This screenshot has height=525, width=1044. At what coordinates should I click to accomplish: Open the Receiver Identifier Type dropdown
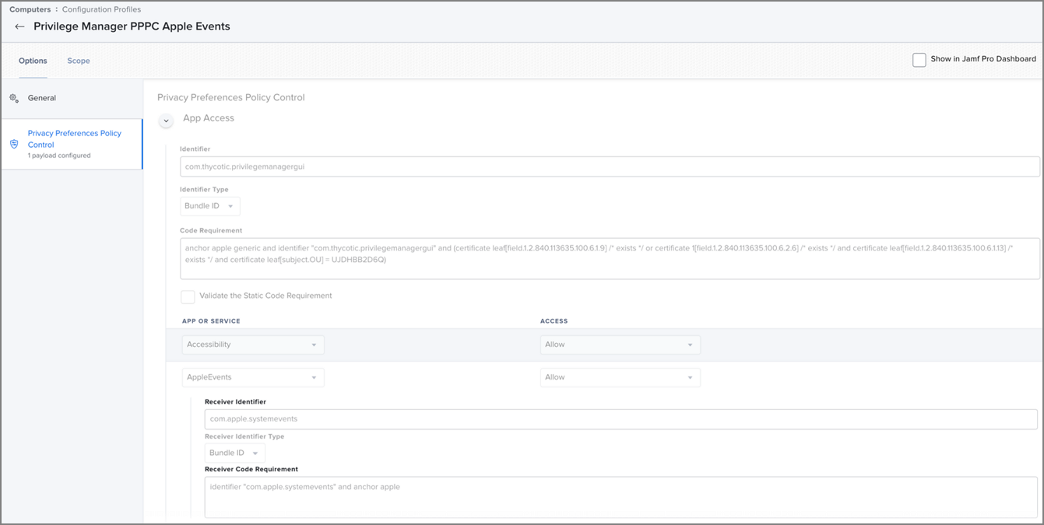click(x=234, y=453)
